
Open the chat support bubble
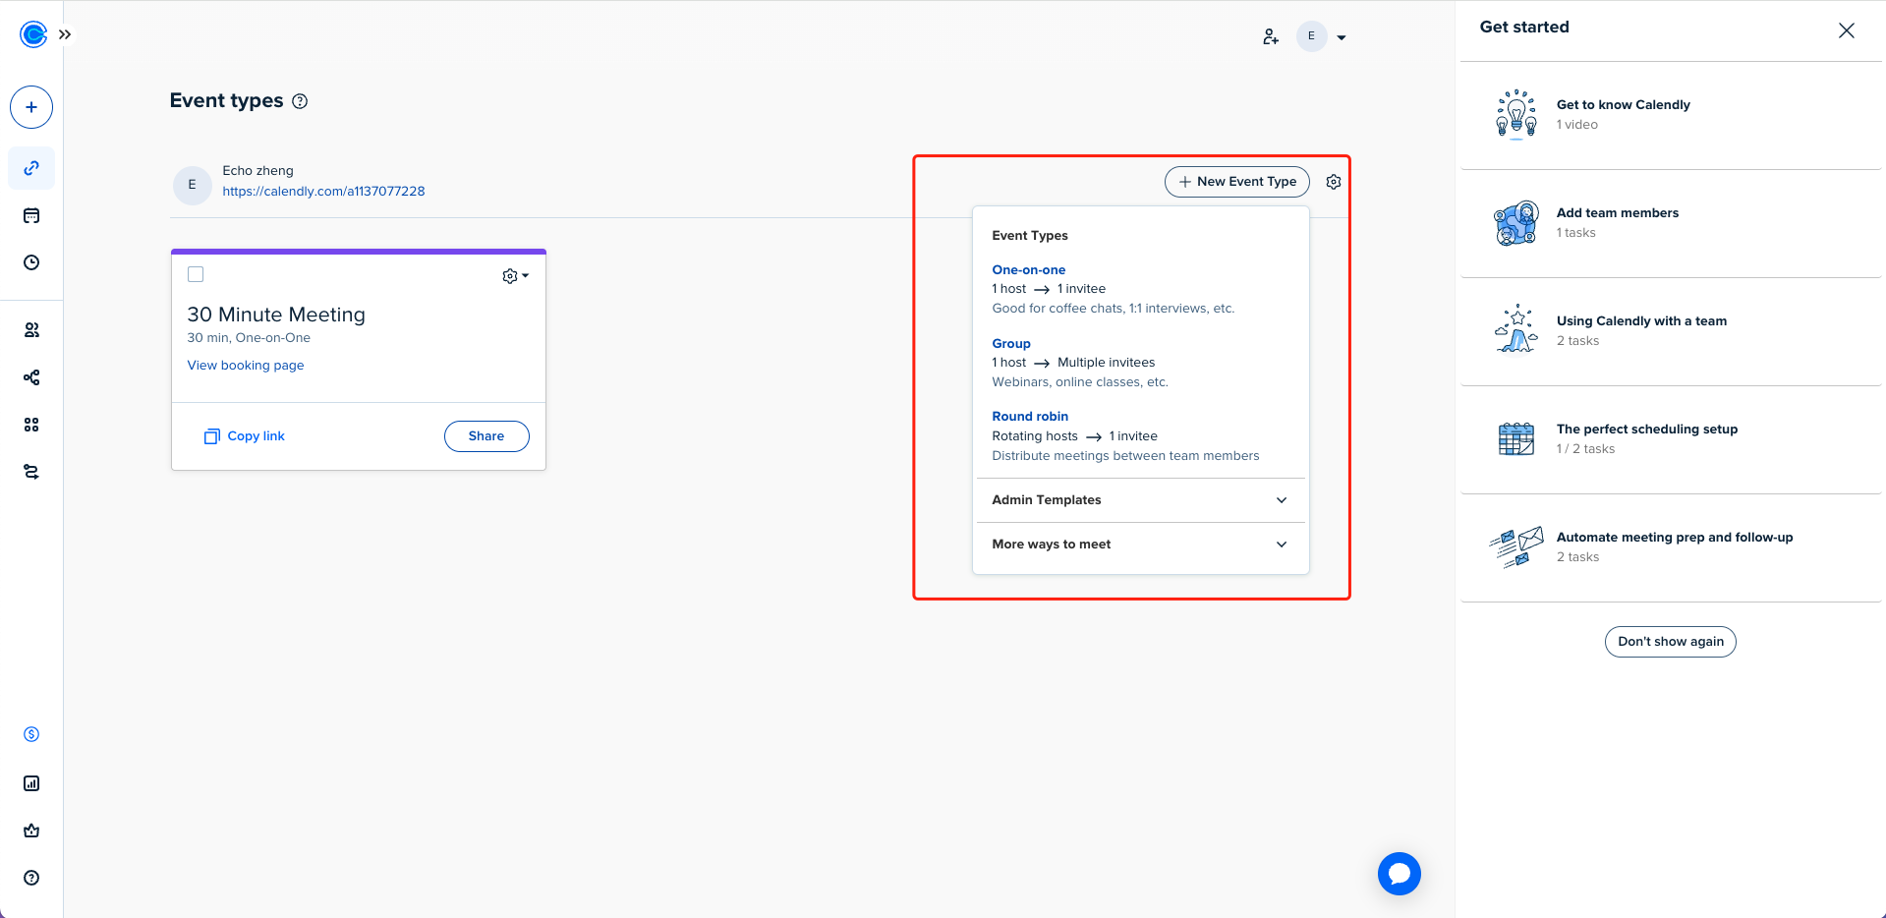click(x=1400, y=874)
